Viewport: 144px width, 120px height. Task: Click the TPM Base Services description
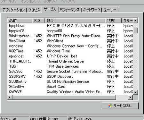pos(63,66)
